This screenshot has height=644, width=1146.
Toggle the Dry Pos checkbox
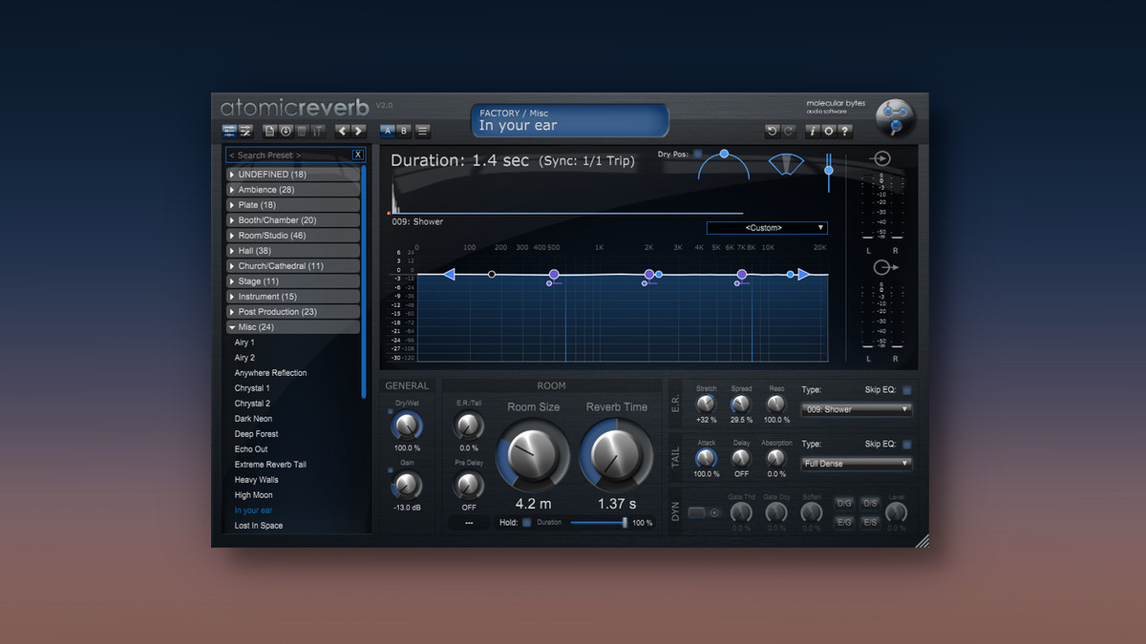[697, 154]
